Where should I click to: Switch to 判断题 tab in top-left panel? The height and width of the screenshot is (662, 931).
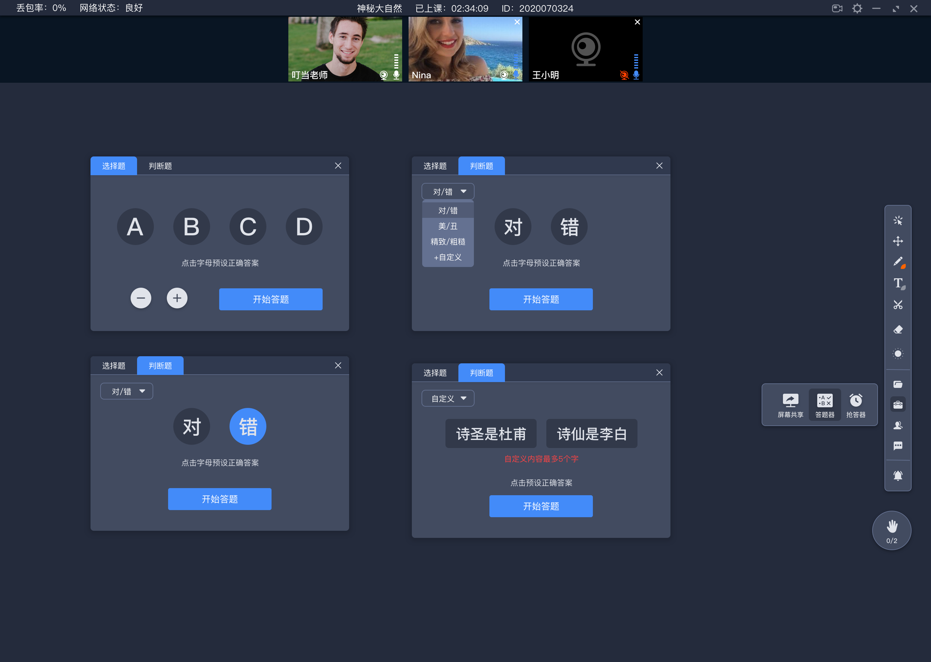pos(159,165)
